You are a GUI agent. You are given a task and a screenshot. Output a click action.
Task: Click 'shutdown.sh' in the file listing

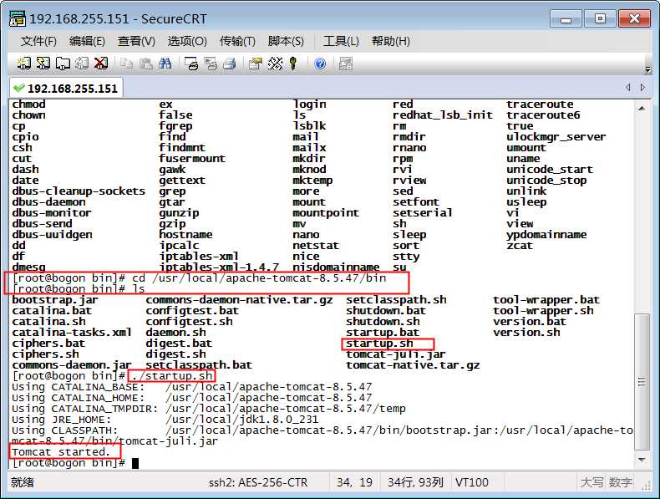point(383,322)
